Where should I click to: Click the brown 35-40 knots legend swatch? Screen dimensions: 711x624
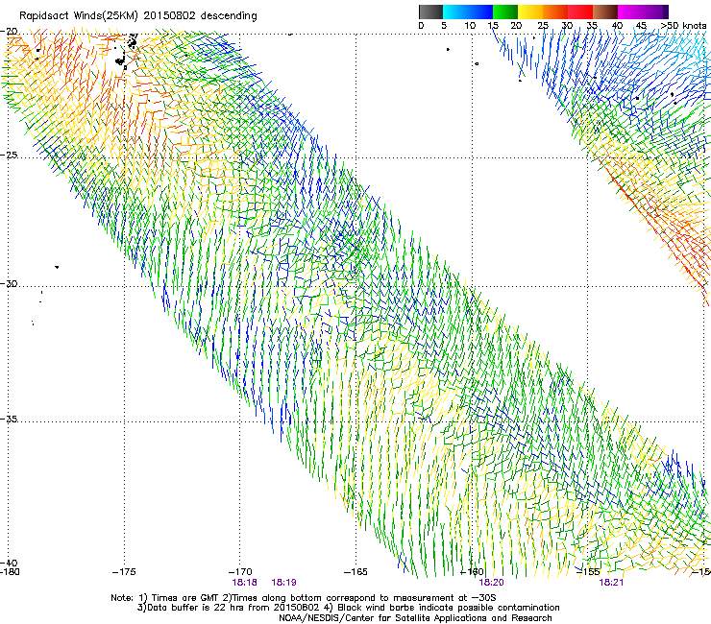click(x=605, y=12)
